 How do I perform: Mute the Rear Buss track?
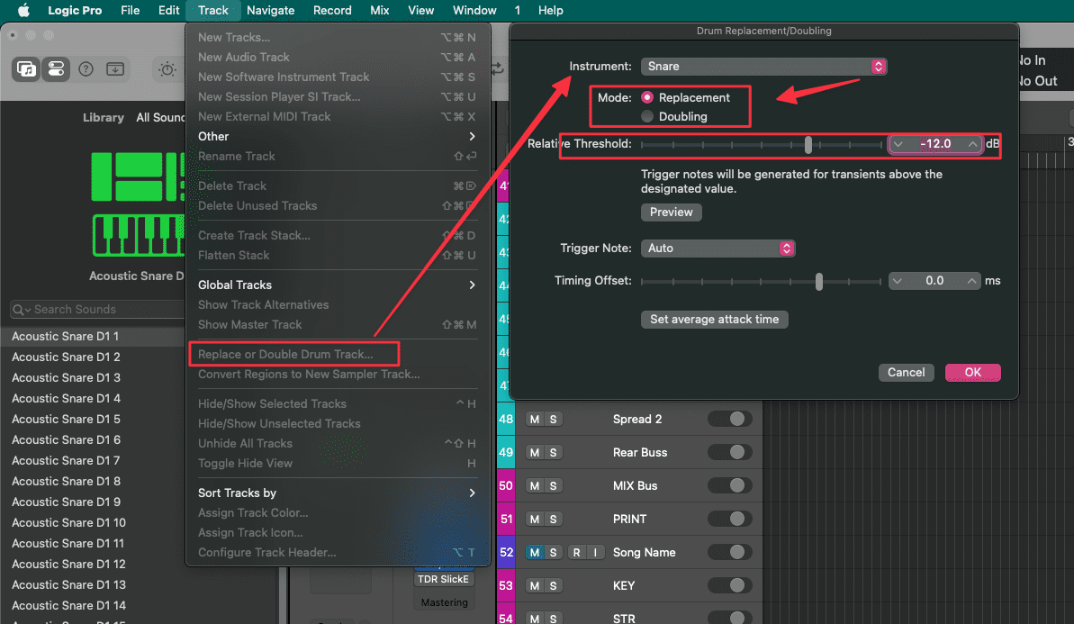pos(535,452)
